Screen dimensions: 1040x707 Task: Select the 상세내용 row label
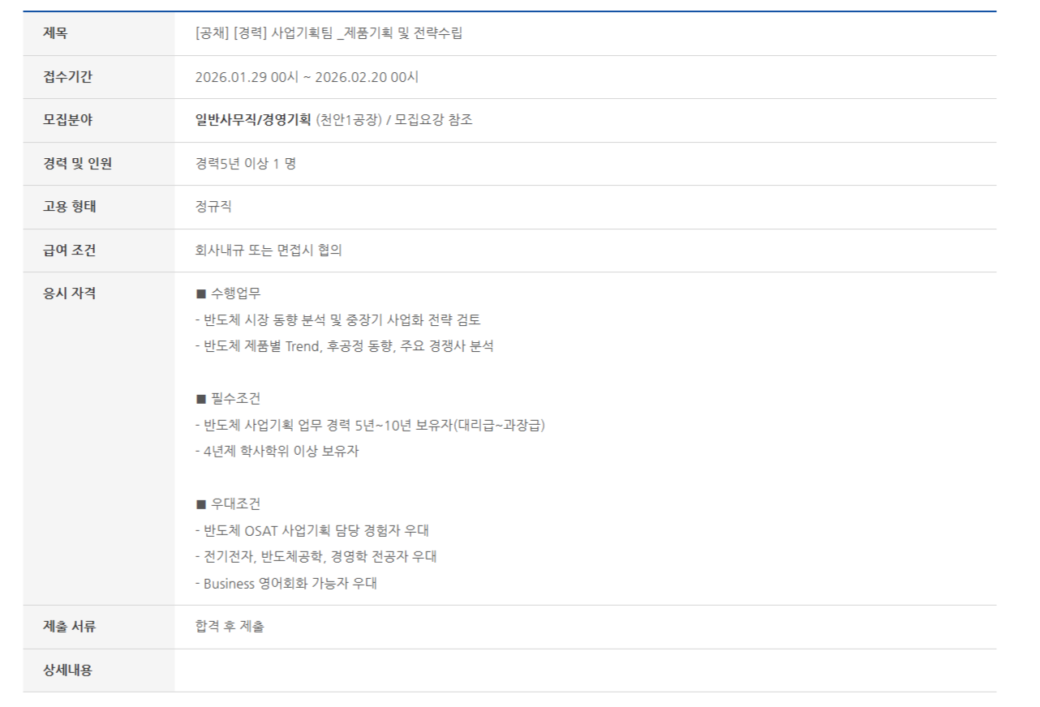[67, 671]
